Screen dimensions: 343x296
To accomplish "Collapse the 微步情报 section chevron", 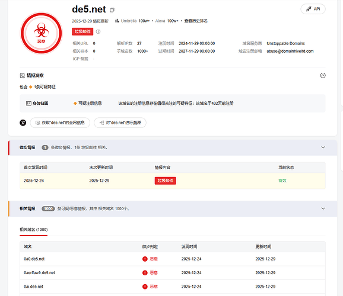I will (x=323, y=147).
